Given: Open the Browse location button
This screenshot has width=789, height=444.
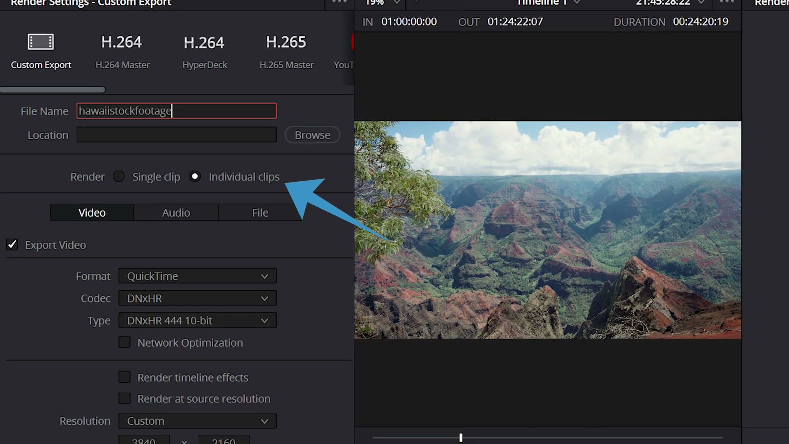Looking at the screenshot, I should coord(312,135).
